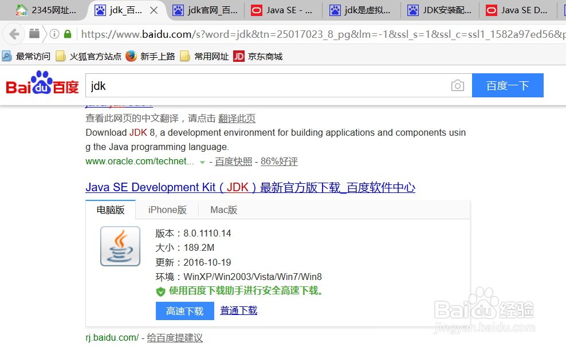Screen dimensions: 566x347
Task: Open the 百度快照 link
Action: tap(234, 161)
